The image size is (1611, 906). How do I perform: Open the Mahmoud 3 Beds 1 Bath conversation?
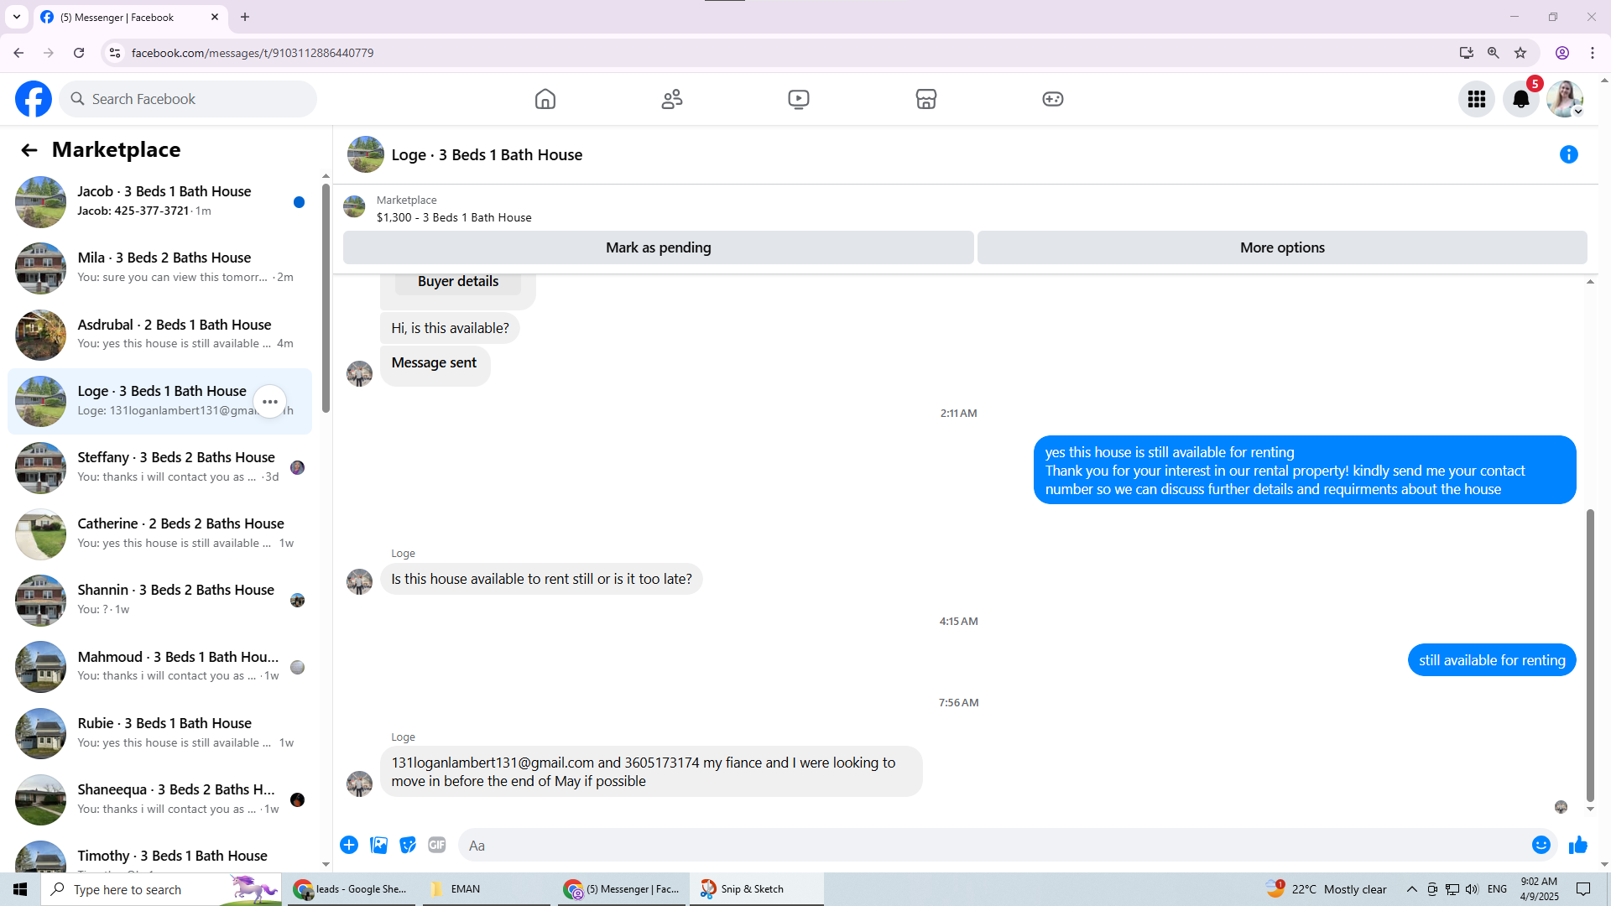[159, 667]
